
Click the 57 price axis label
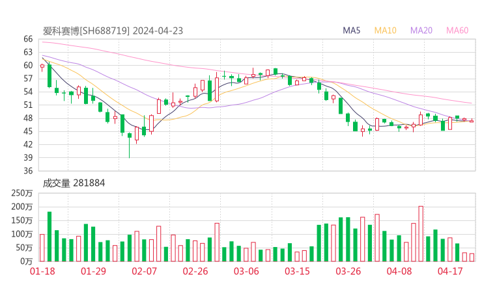point(28,79)
